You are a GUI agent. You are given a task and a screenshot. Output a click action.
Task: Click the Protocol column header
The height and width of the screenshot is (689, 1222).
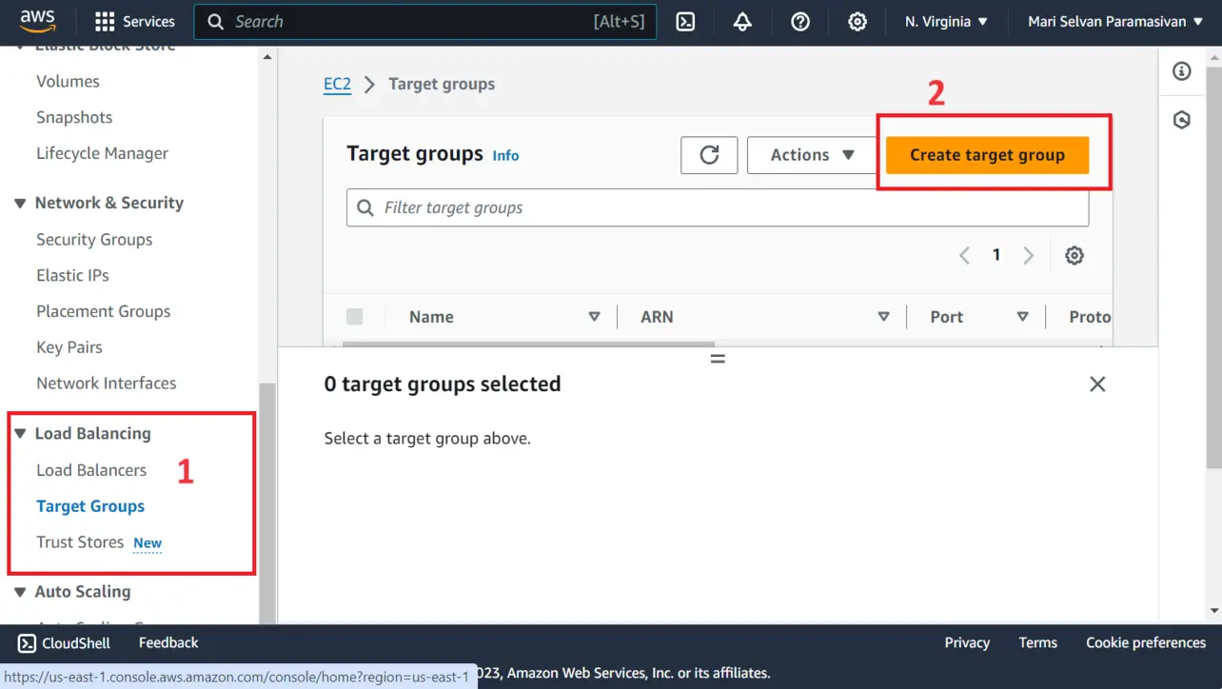1090,317
